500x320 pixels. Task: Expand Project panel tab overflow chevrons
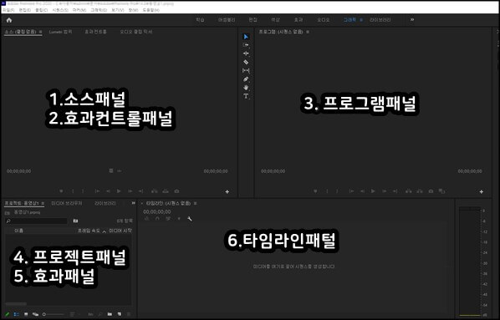point(133,203)
